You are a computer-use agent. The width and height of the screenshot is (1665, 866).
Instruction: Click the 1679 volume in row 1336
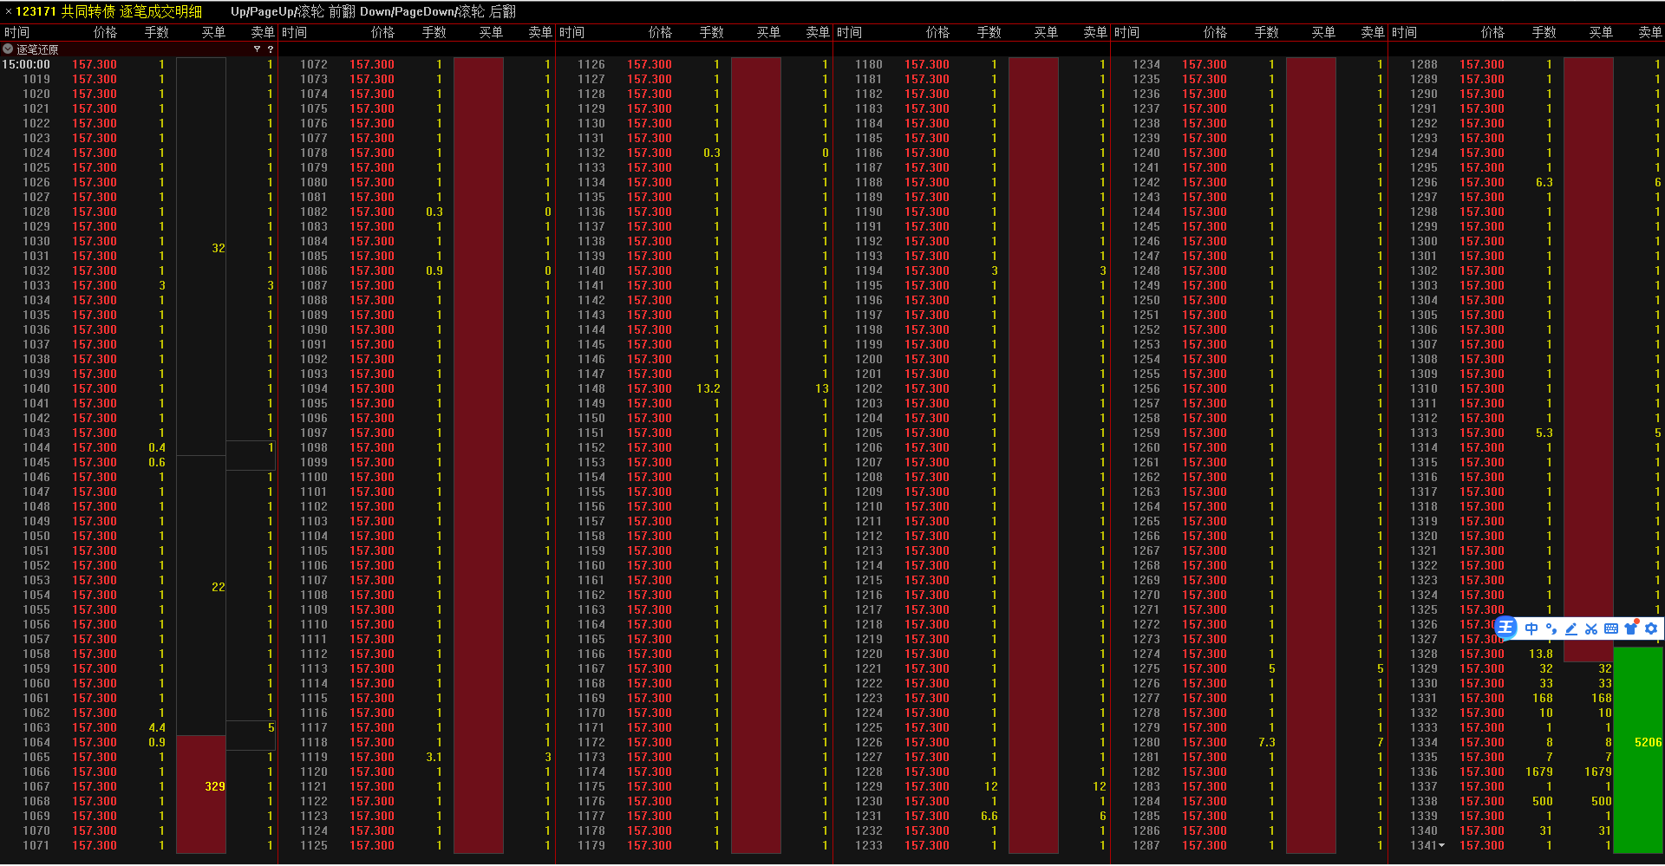1539,772
